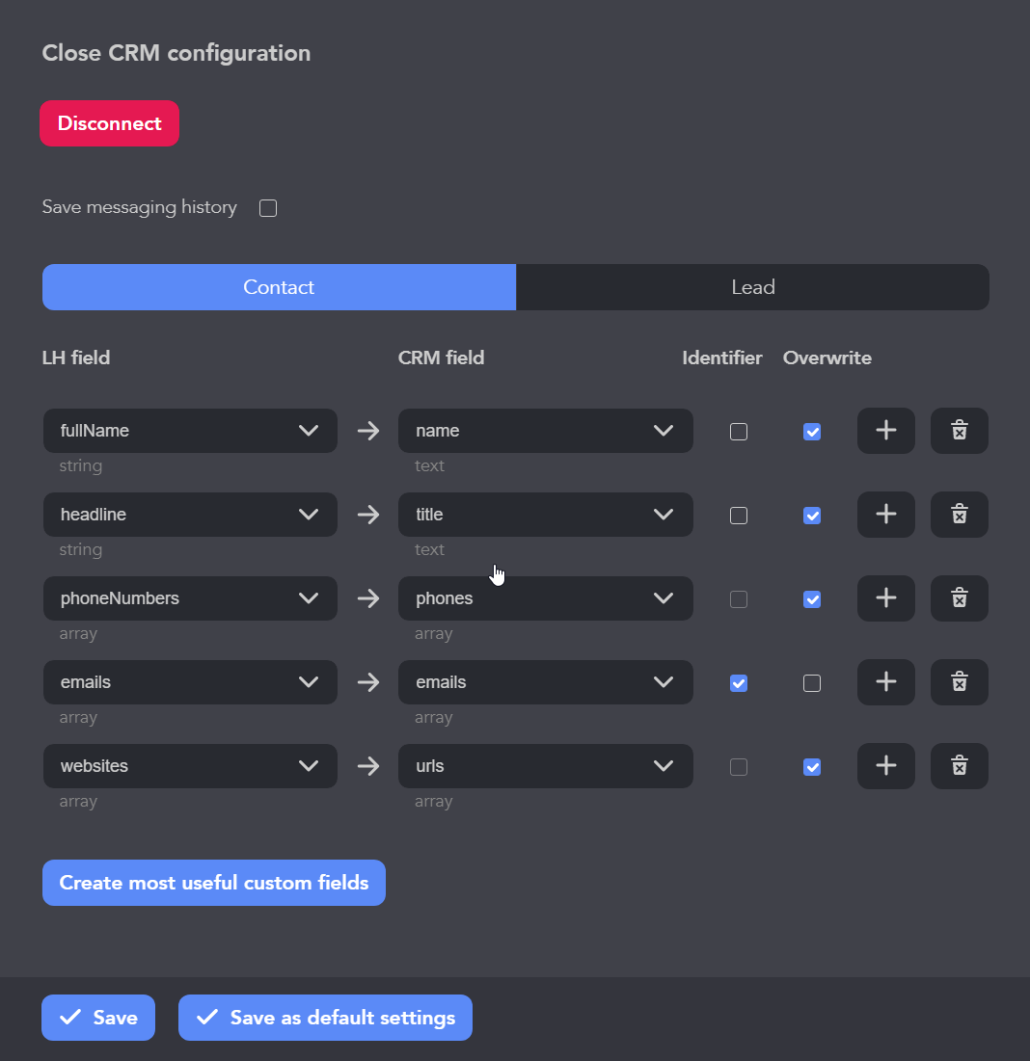The image size is (1030, 1061).
Task: Click plus icon in emails row
Action: point(885,682)
